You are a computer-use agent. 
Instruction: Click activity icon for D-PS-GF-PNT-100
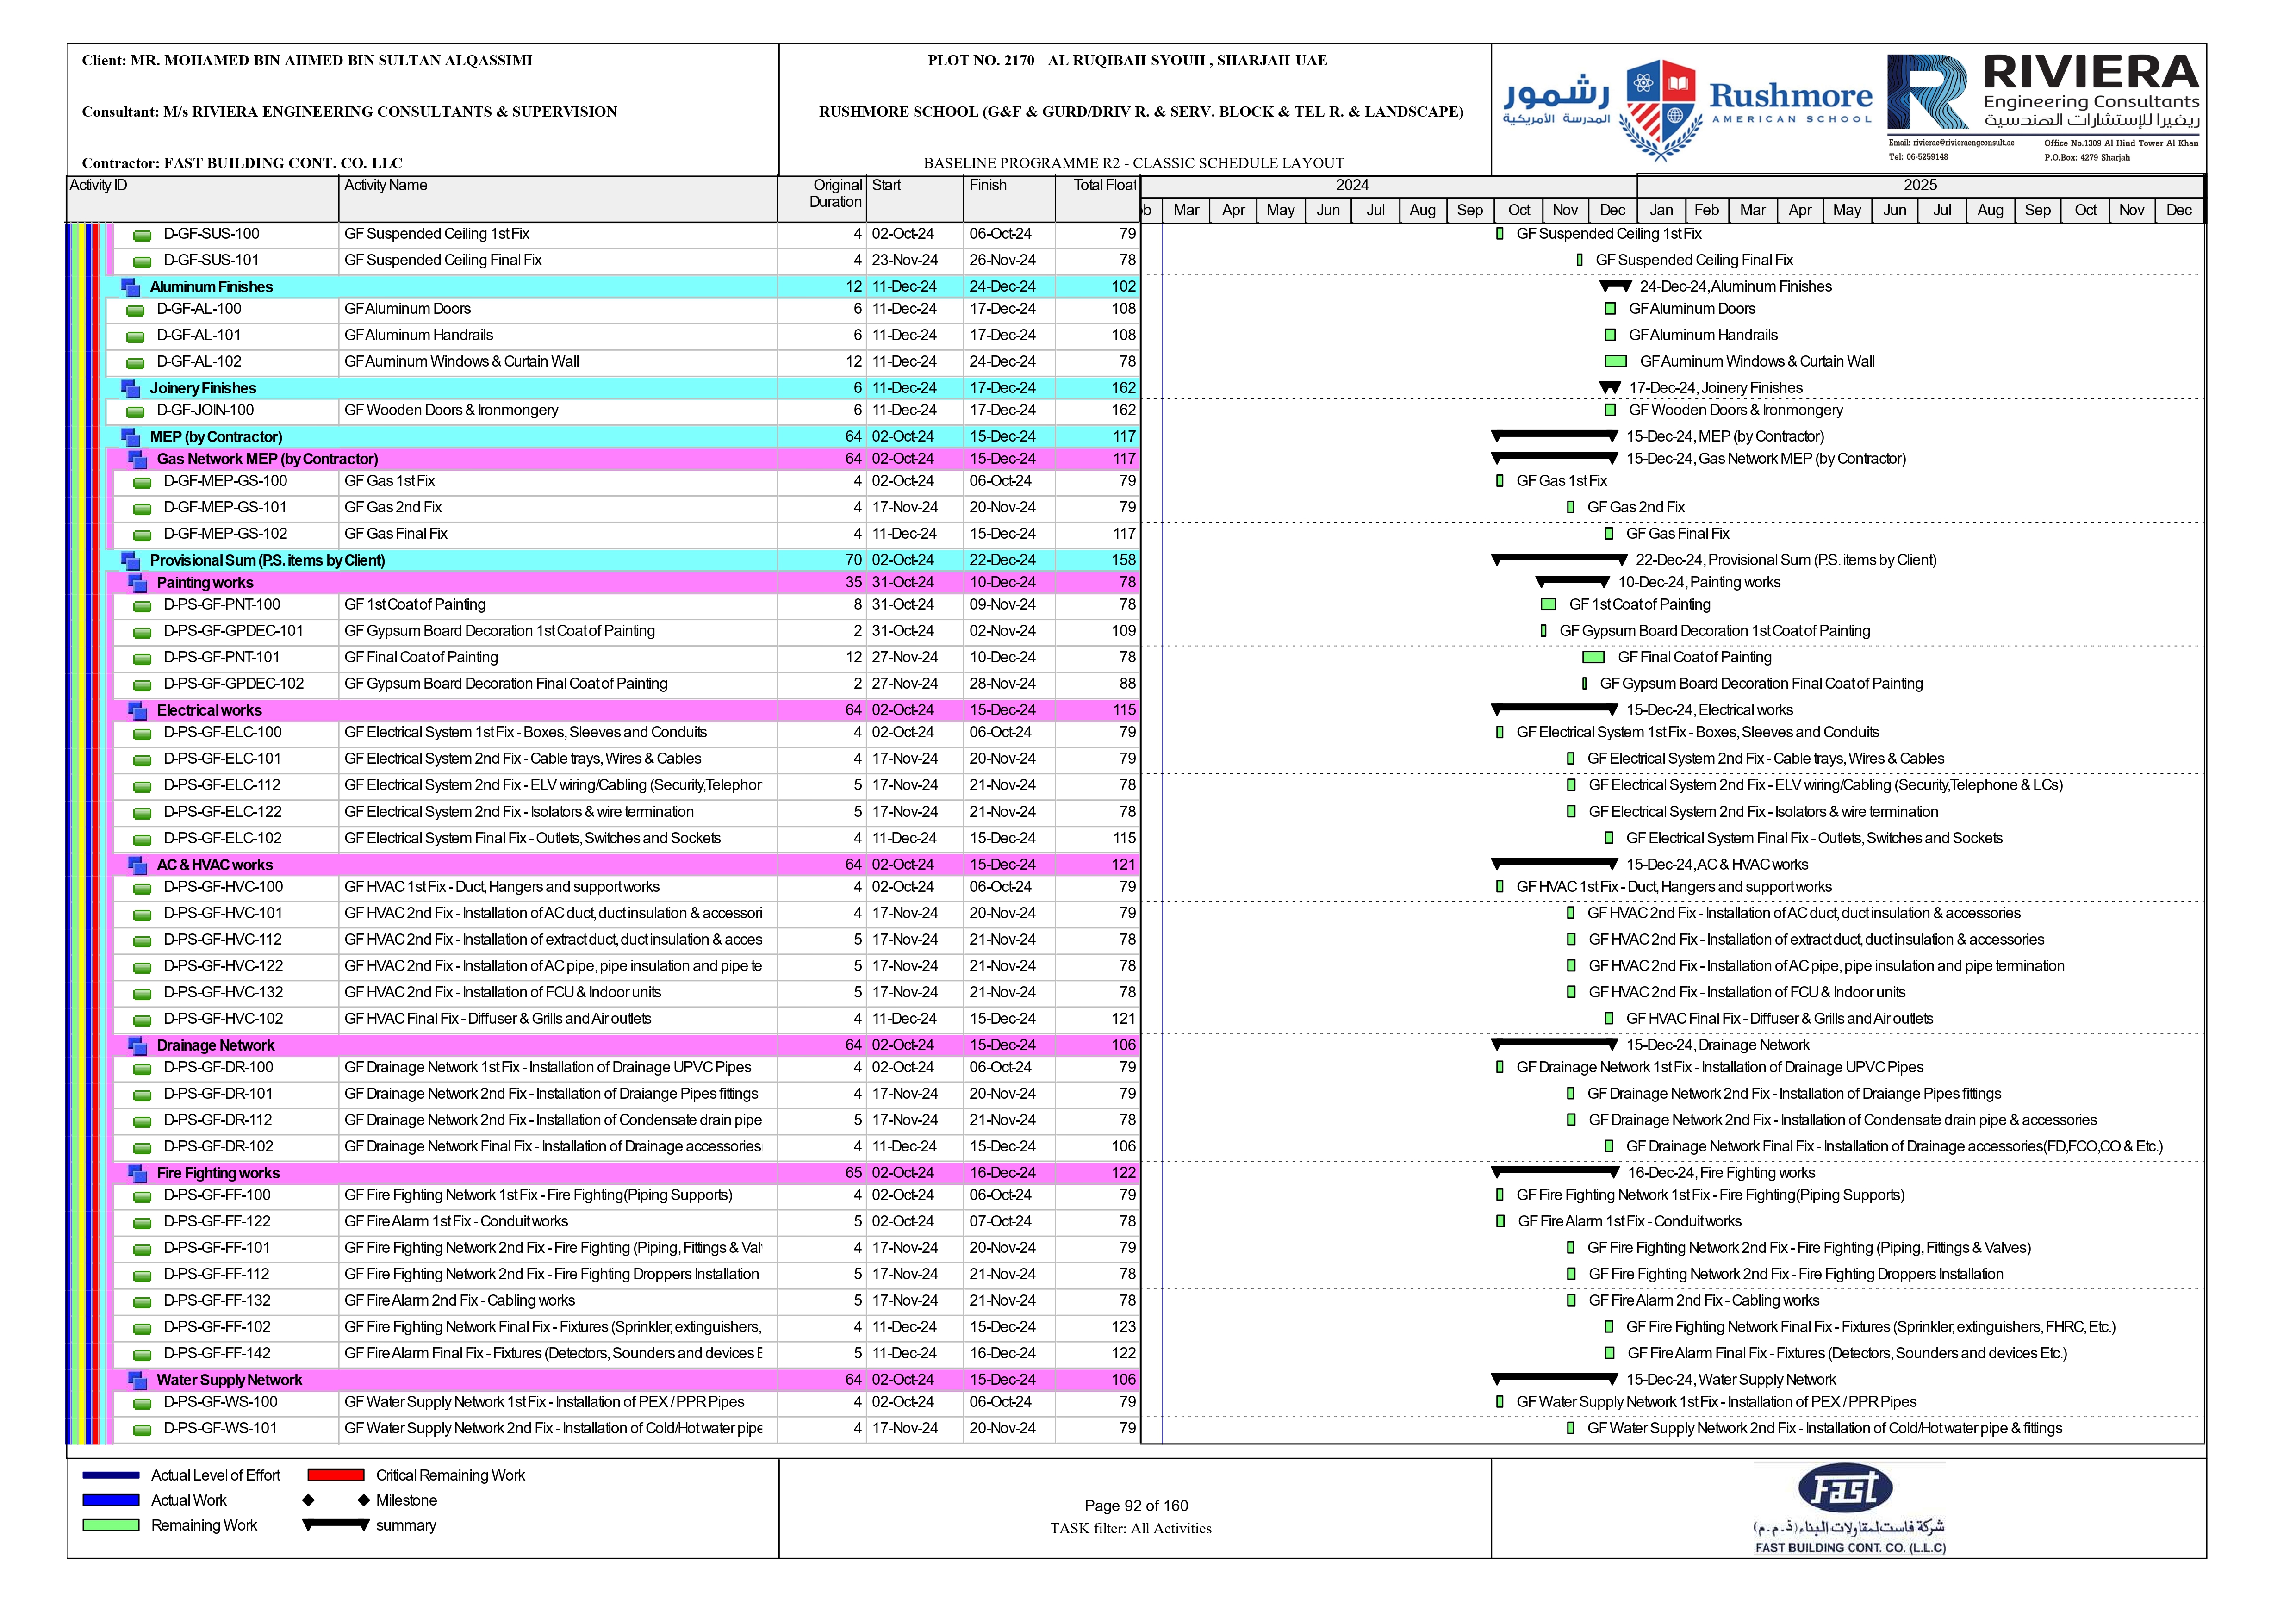pyautogui.click(x=143, y=607)
